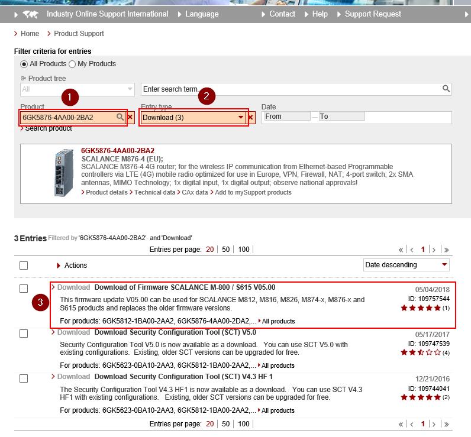Viewport: 471px width, 437px height.
Task: Open the 6GK5876-4AA00-2BA2 product title link
Action: point(118,151)
